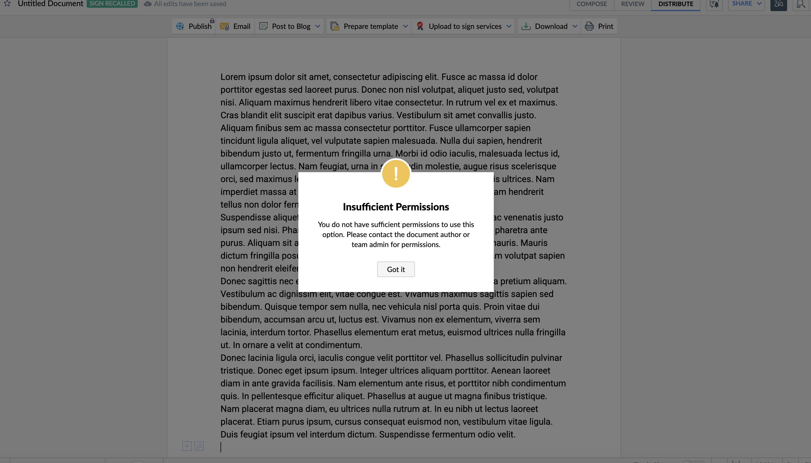
Task: Click the find and search magnifier icon
Action: click(x=800, y=4)
